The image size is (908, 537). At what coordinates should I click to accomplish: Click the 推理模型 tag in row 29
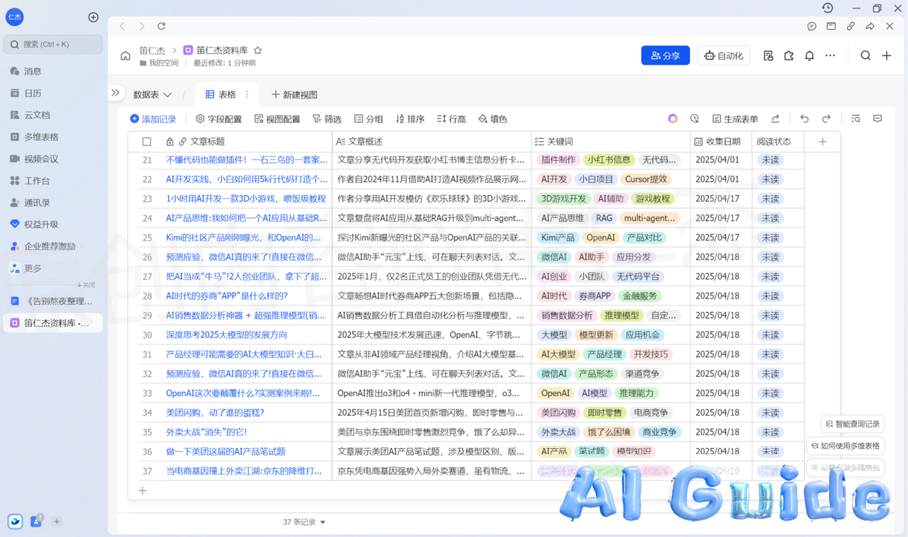point(621,315)
